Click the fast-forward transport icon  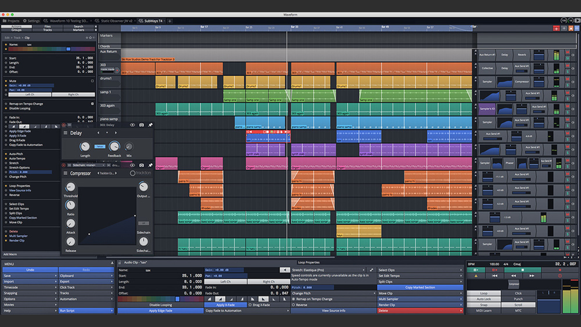(532, 276)
